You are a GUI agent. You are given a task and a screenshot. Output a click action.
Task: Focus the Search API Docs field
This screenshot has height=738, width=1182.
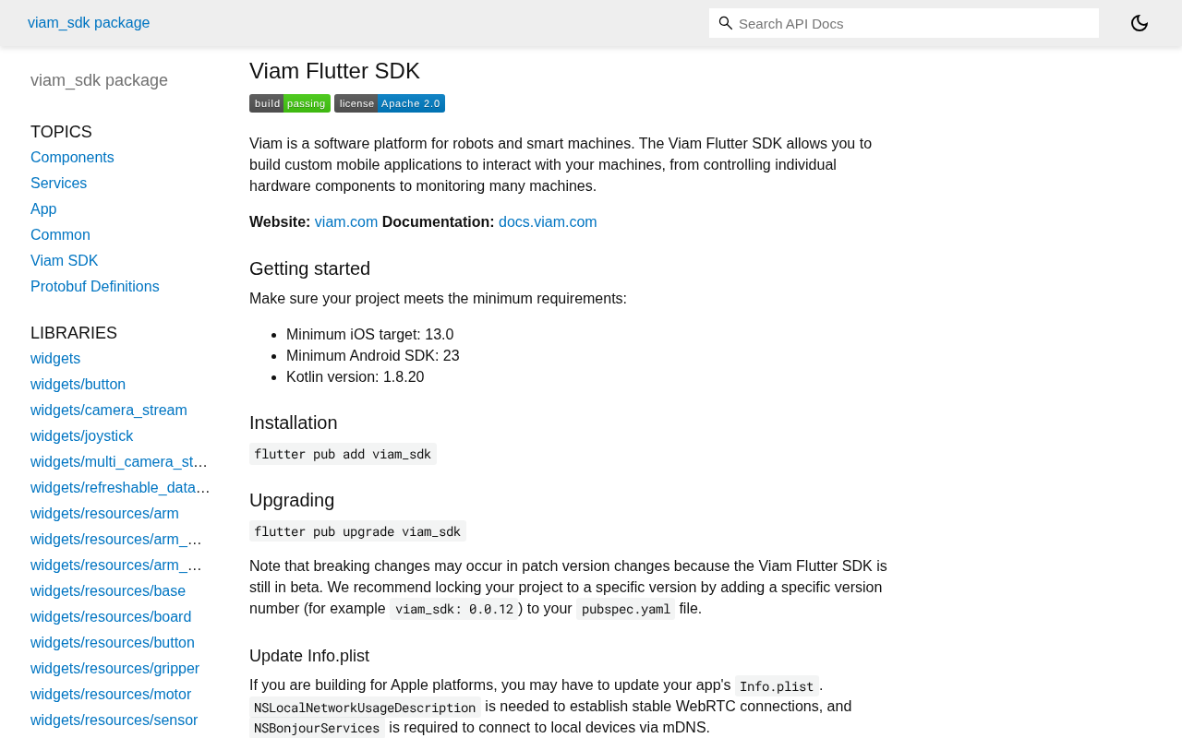tap(914, 23)
